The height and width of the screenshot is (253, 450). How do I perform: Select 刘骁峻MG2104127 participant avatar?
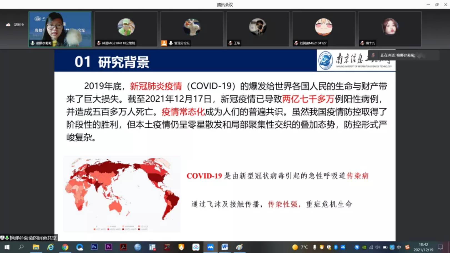[323, 27]
